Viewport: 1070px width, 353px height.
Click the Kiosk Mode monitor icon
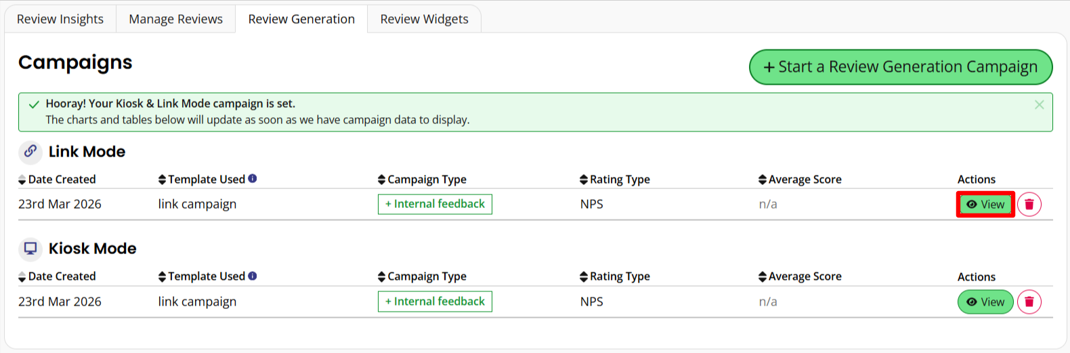coord(30,249)
